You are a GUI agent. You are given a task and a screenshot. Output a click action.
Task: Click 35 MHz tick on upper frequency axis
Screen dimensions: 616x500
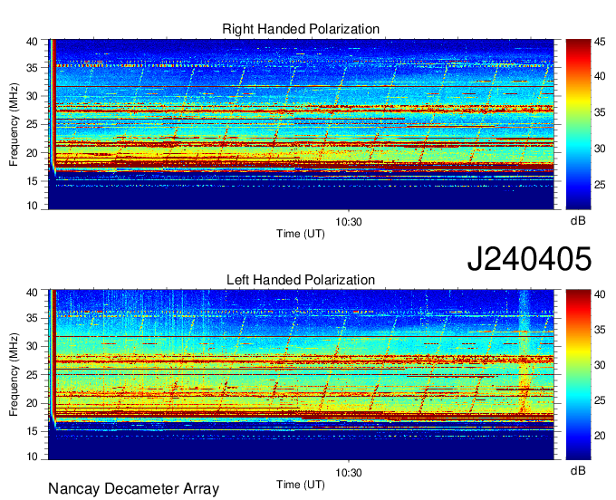pos(33,68)
